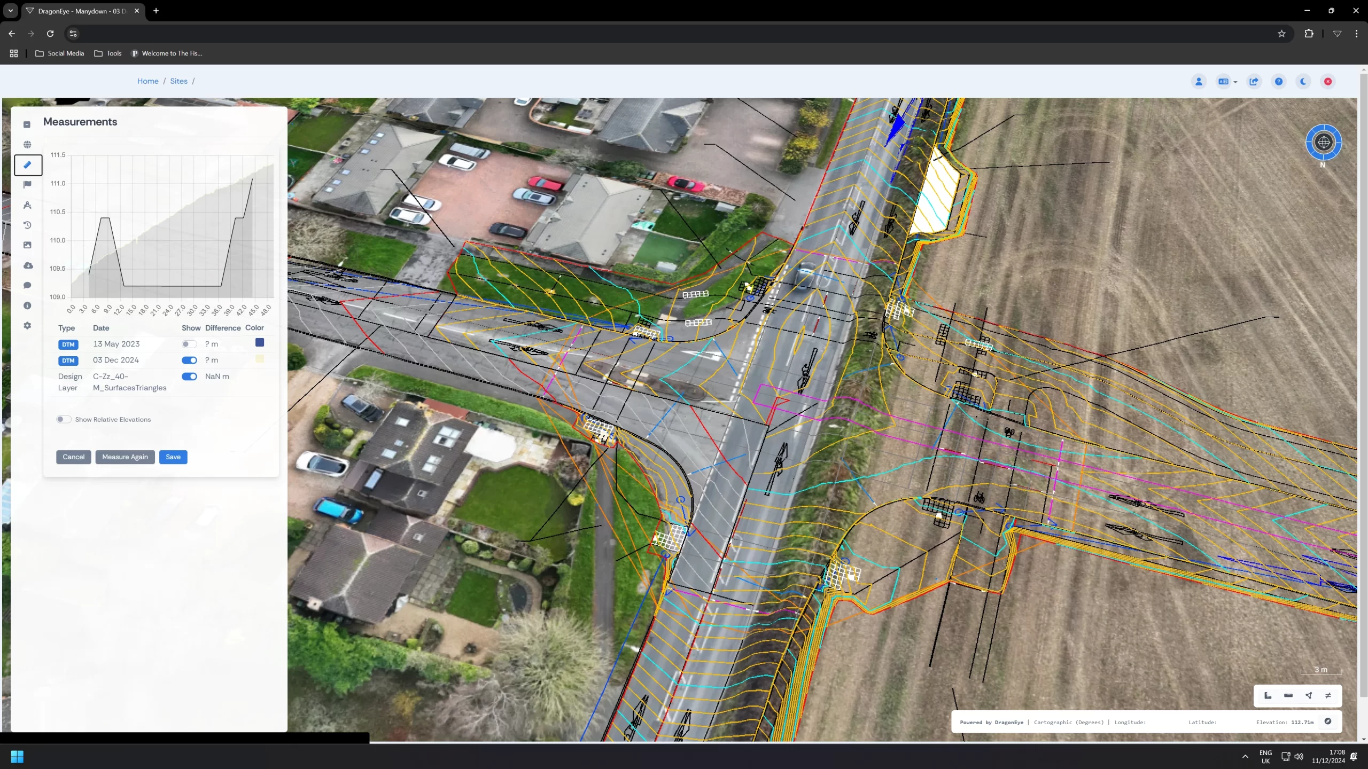Open the globe layers sidebar icon
The width and height of the screenshot is (1368, 769).
coord(27,145)
